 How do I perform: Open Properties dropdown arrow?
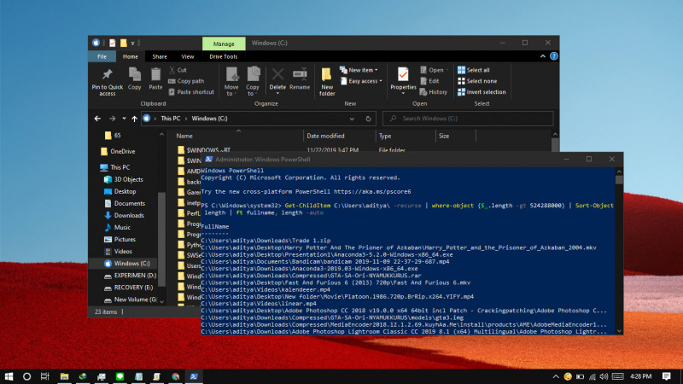pos(403,93)
